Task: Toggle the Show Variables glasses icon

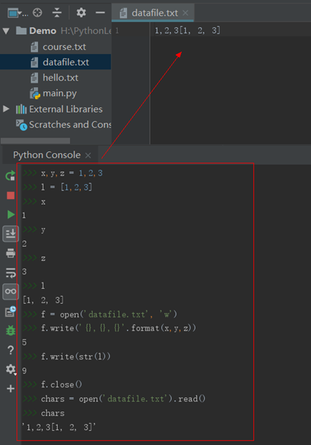Action: 11,292
